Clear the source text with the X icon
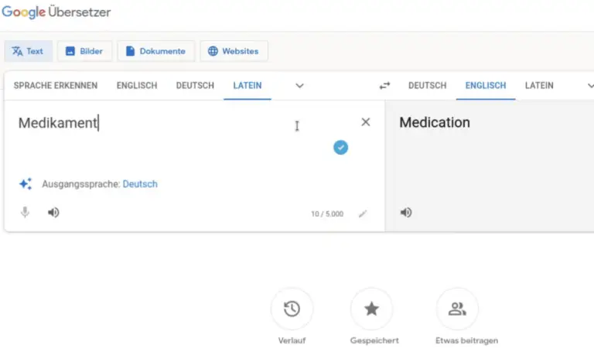Viewport: 594px width, 362px height. [x=366, y=122]
